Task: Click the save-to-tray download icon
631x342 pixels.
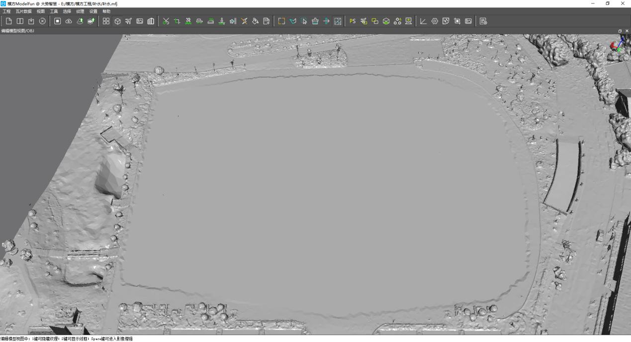Action: pyautogui.click(x=31, y=21)
